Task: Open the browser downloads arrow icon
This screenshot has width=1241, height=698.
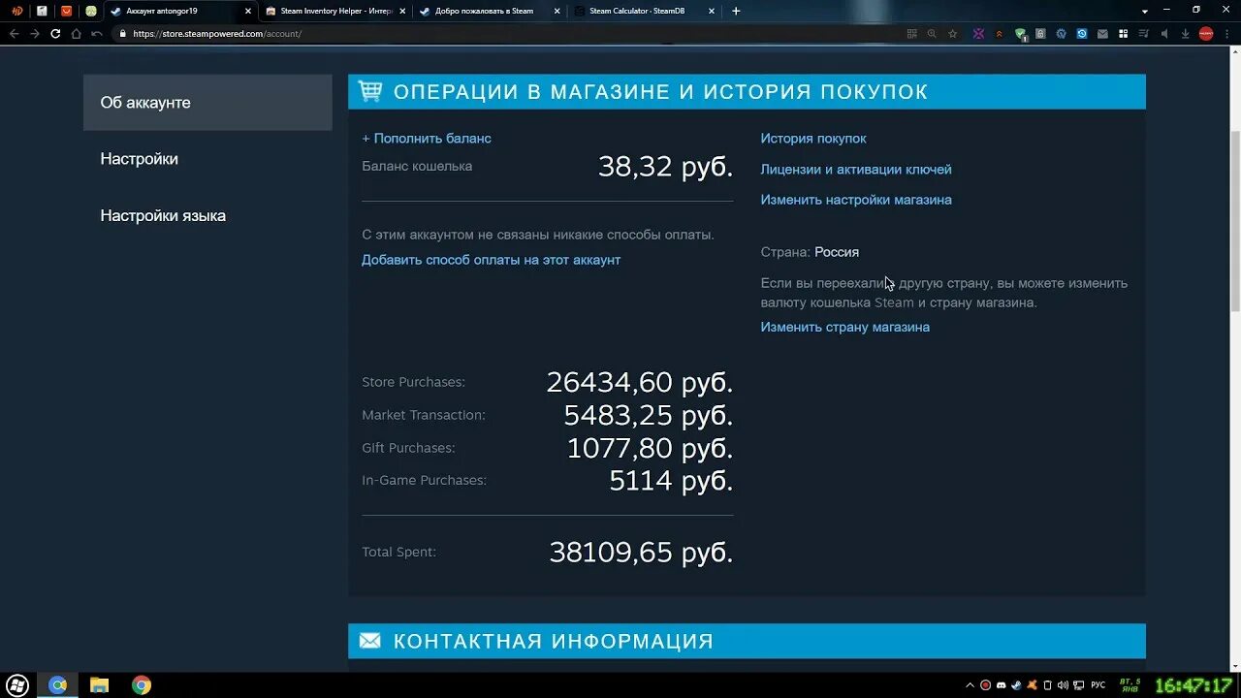Action: (1185, 33)
